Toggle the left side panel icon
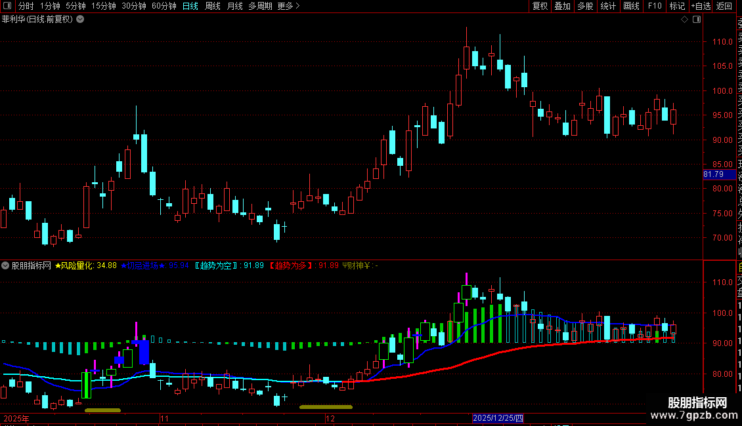Screen dimensions: 742x426 click(x=7, y=6)
